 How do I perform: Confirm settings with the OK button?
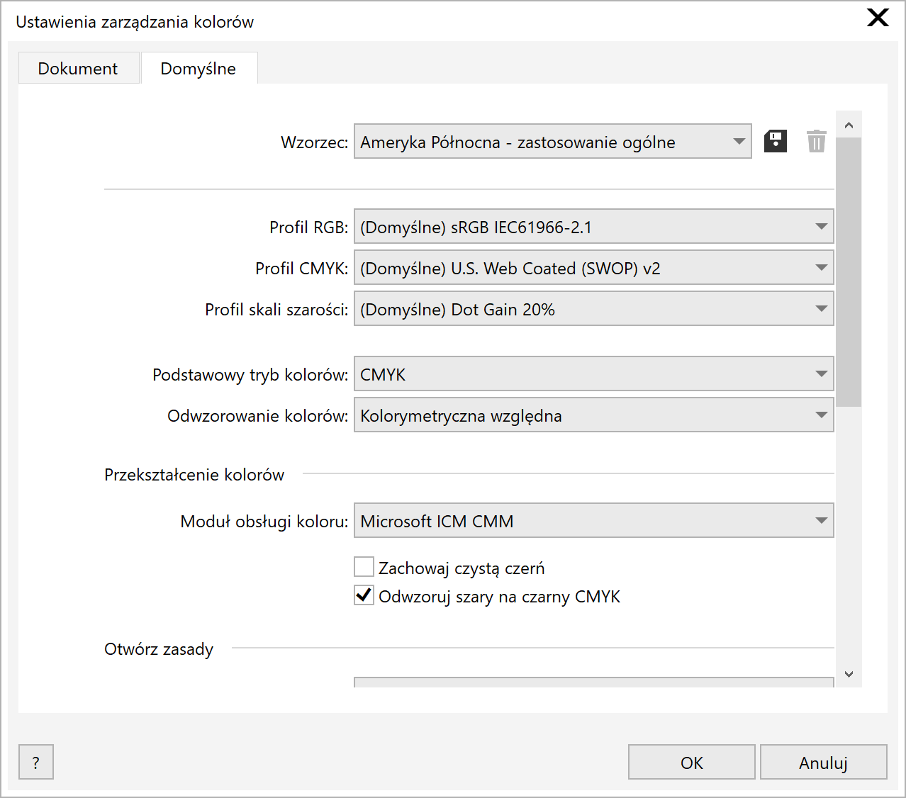pos(691,763)
